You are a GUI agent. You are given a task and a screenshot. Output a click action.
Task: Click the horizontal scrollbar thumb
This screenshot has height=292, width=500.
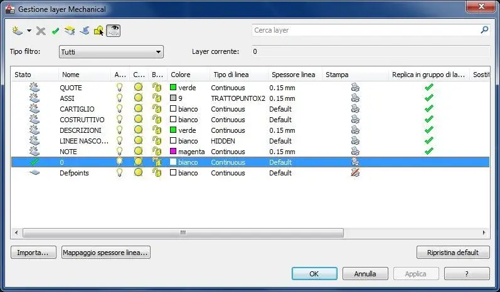pyautogui.click(x=183, y=232)
